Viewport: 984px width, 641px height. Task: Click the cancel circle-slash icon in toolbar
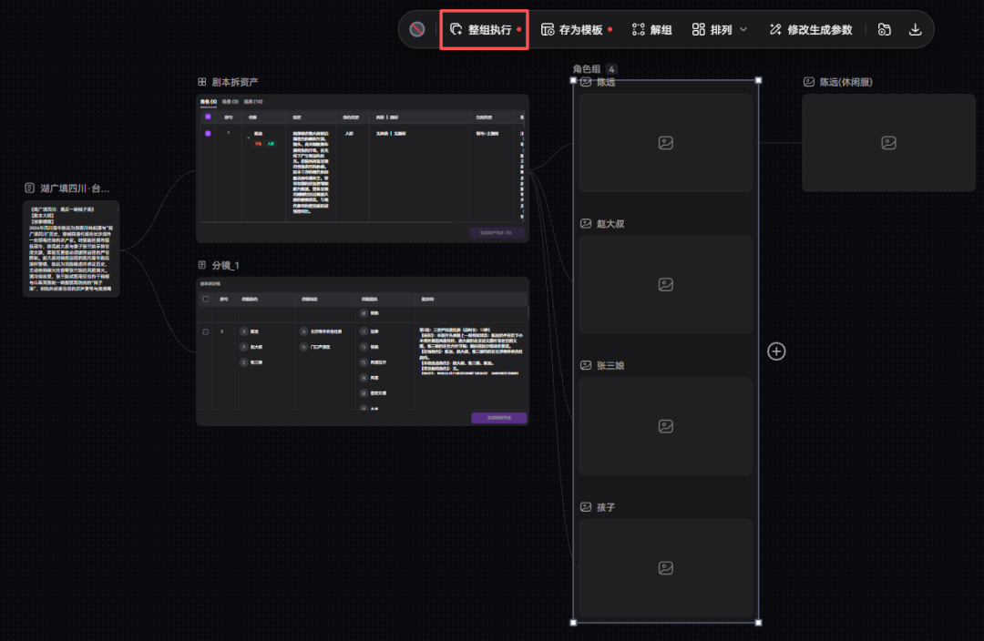click(417, 29)
